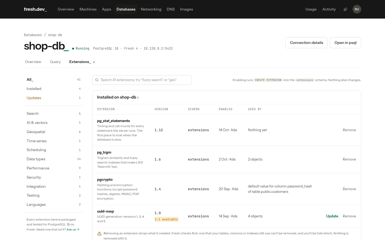Select Databases in the top navigation

(126, 9)
